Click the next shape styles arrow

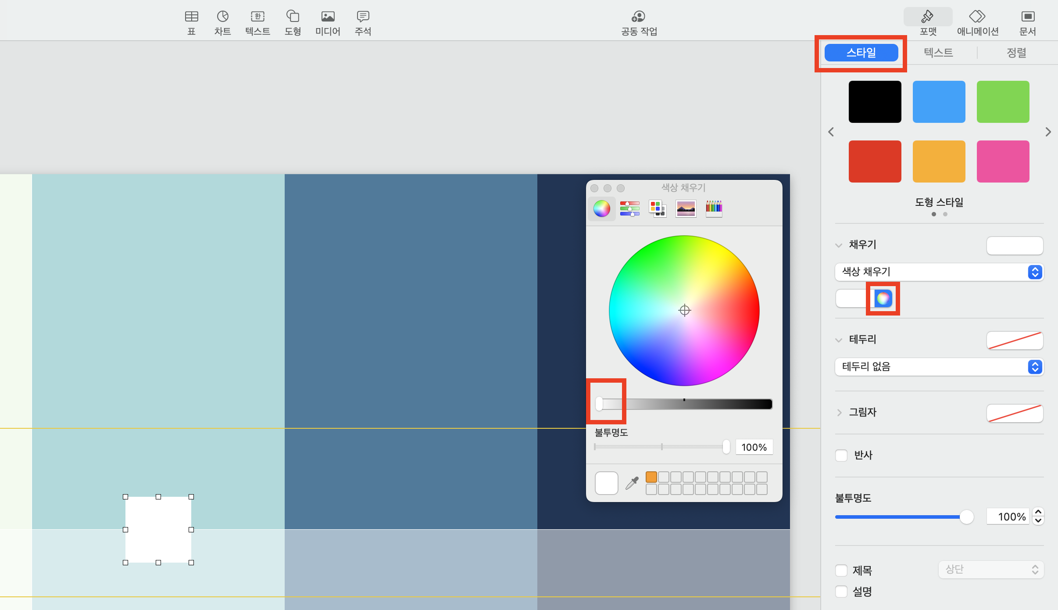point(1048,132)
